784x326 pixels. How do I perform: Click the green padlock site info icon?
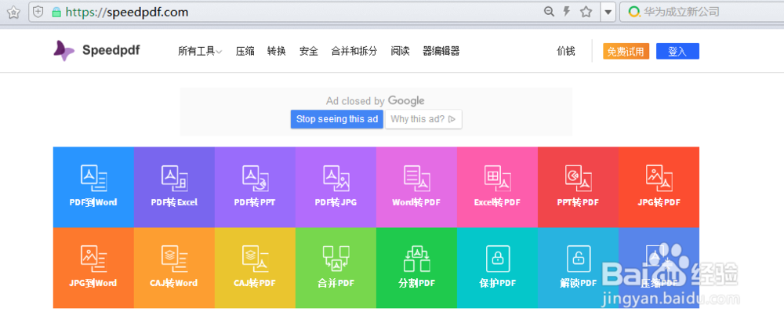56,12
